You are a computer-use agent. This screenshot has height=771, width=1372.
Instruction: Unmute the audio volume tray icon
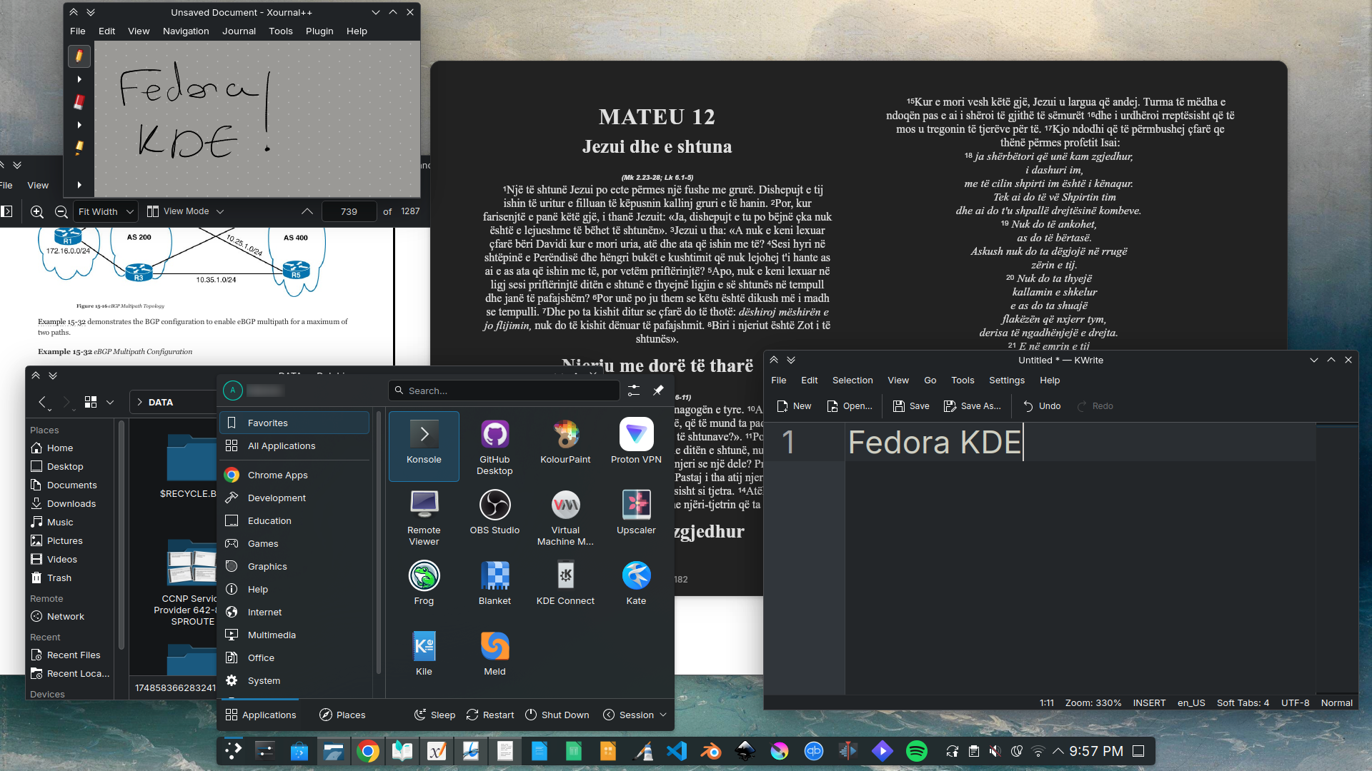pyautogui.click(x=995, y=751)
